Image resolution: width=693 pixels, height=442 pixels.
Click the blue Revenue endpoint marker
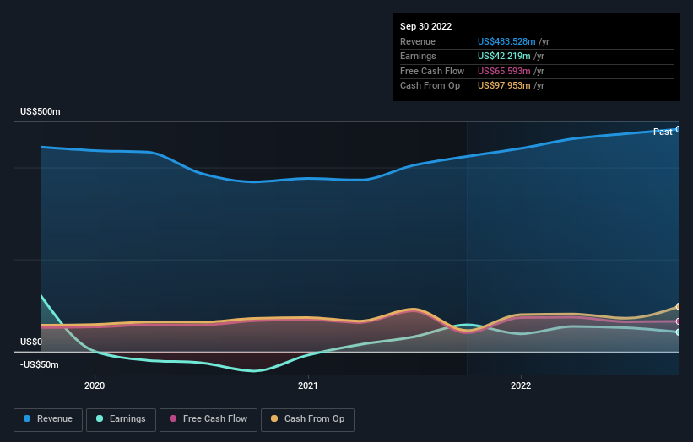click(x=679, y=129)
